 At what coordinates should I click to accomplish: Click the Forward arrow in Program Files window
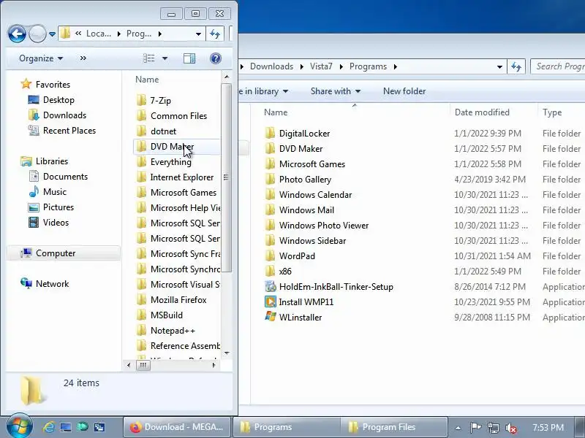[x=37, y=34]
